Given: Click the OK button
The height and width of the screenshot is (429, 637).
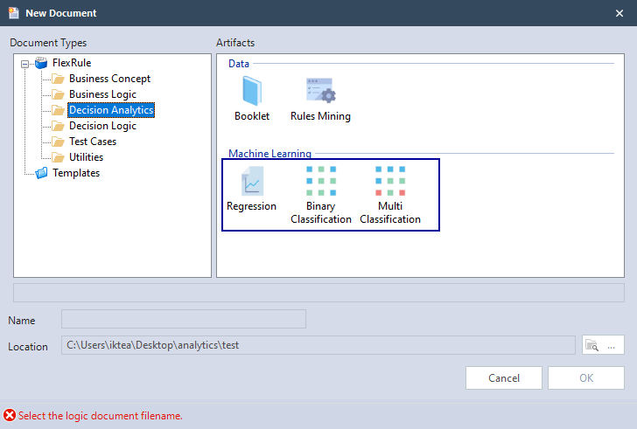Looking at the screenshot, I should [x=586, y=378].
